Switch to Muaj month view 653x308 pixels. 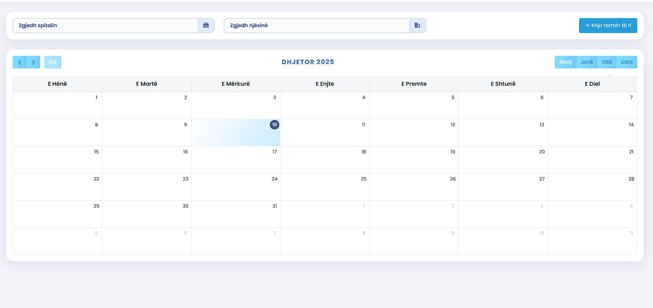(x=565, y=62)
